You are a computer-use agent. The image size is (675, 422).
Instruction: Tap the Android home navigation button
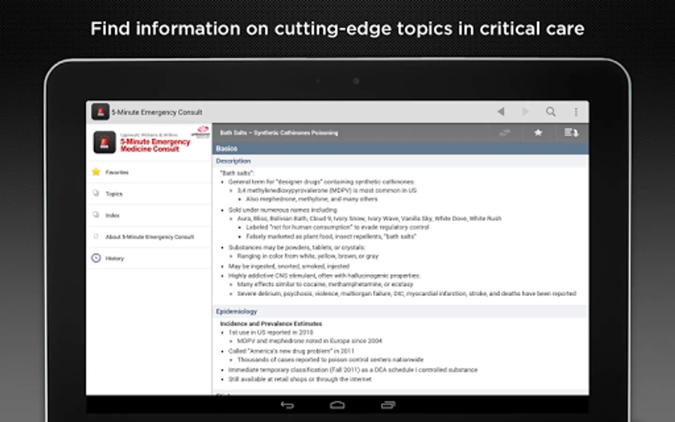coord(337,405)
